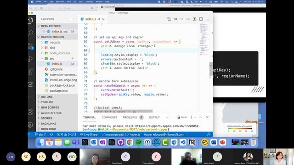Open Microsoft Edge from the Dock
Screen dimensions: 294x165
pyautogui.click(x=174, y=143)
